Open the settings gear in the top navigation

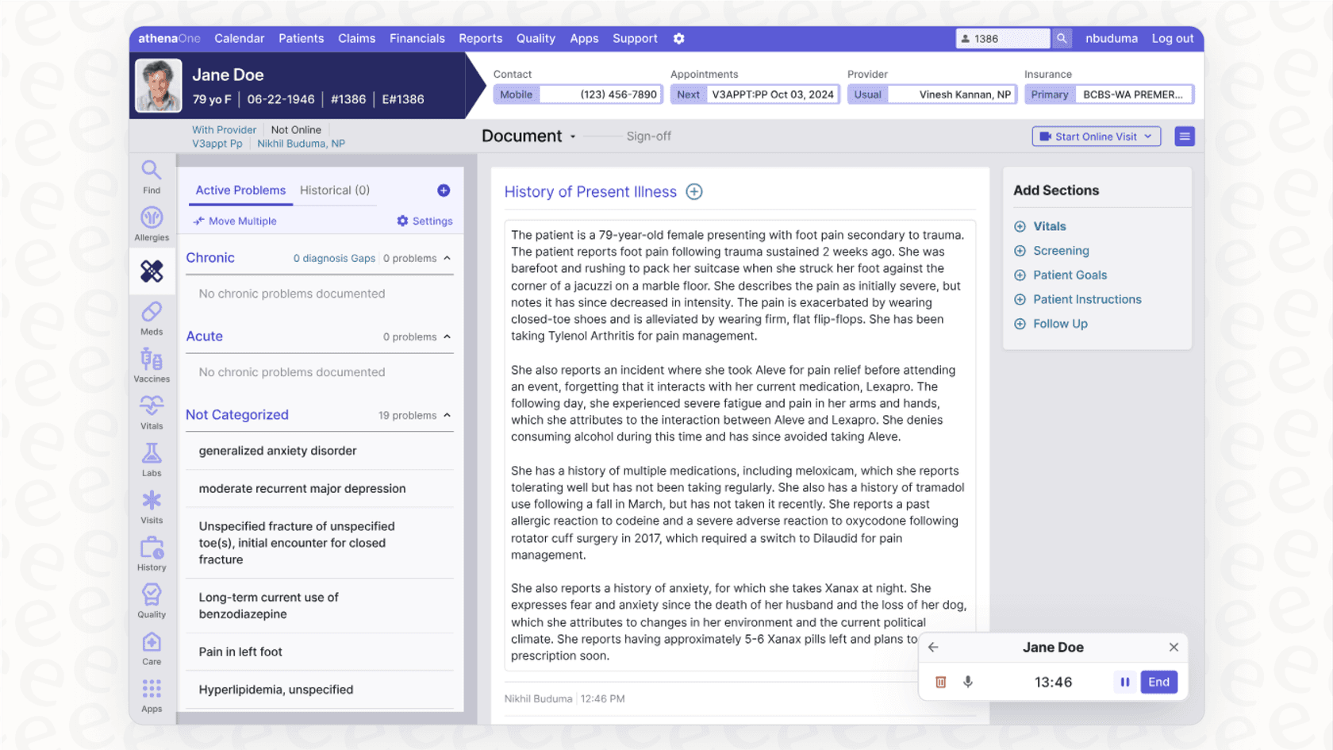click(678, 38)
